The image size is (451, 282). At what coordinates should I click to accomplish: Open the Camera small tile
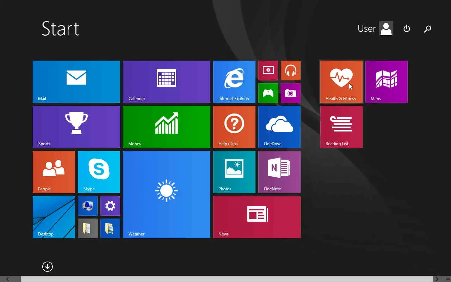click(291, 93)
